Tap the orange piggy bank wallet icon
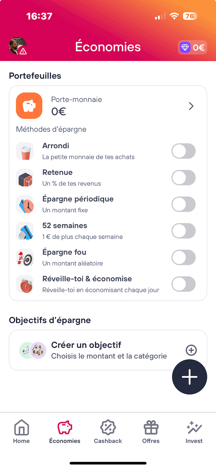 [29, 106]
